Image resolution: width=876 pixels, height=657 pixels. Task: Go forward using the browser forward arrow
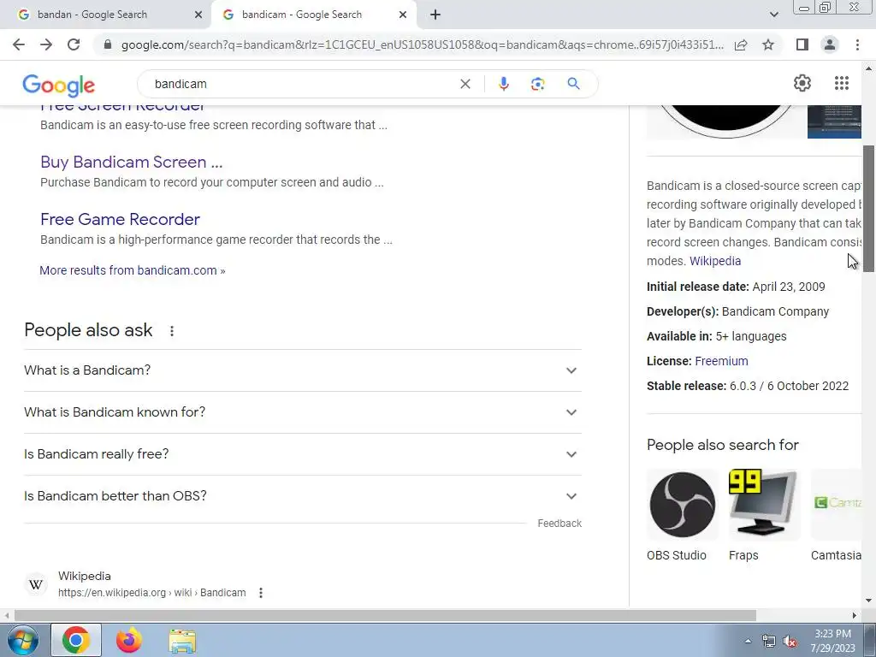[x=46, y=44]
